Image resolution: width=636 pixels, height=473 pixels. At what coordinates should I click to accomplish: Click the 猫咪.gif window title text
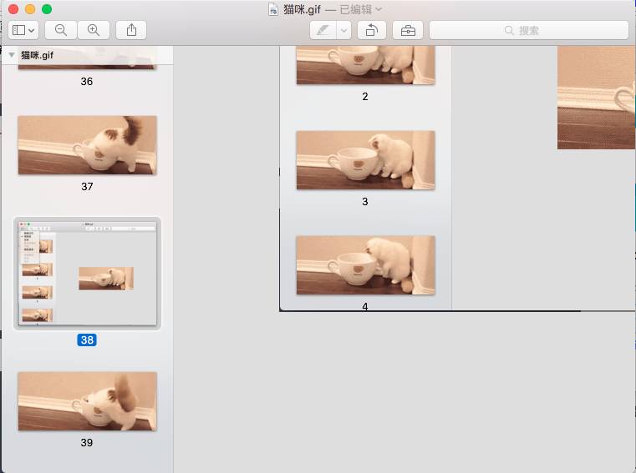click(x=302, y=9)
